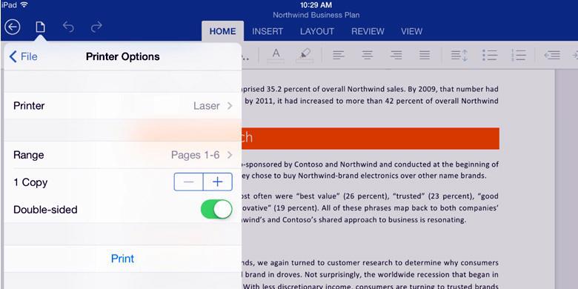Undo the last action

pyautogui.click(x=68, y=27)
